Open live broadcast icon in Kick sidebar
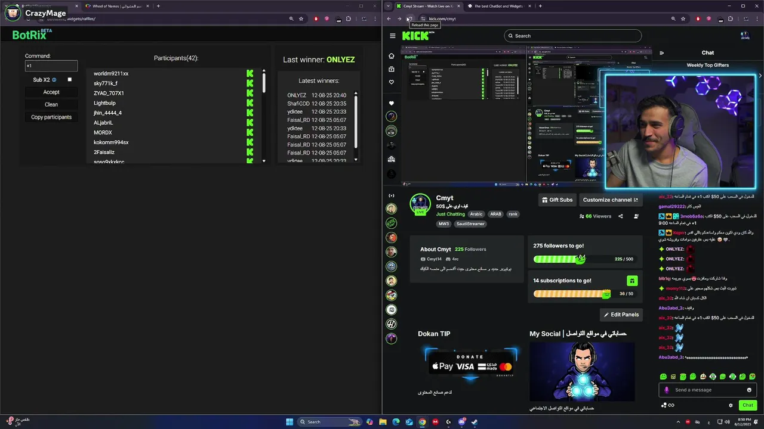The width and height of the screenshot is (764, 429). [x=392, y=195]
